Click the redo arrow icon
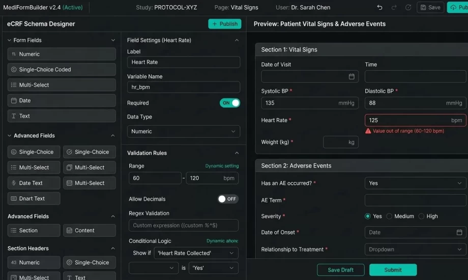The image size is (468, 280). 394,8
